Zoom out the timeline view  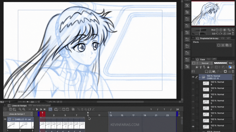click(20, 109)
